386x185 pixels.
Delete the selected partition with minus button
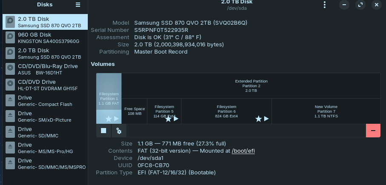(x=373, y=131)
